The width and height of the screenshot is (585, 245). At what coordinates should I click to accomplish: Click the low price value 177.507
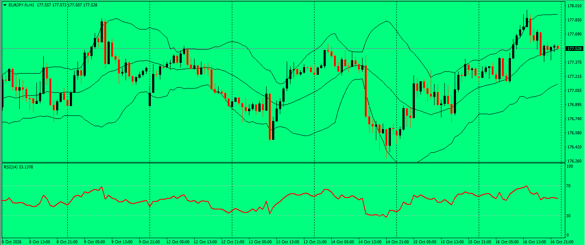(75, 5)
